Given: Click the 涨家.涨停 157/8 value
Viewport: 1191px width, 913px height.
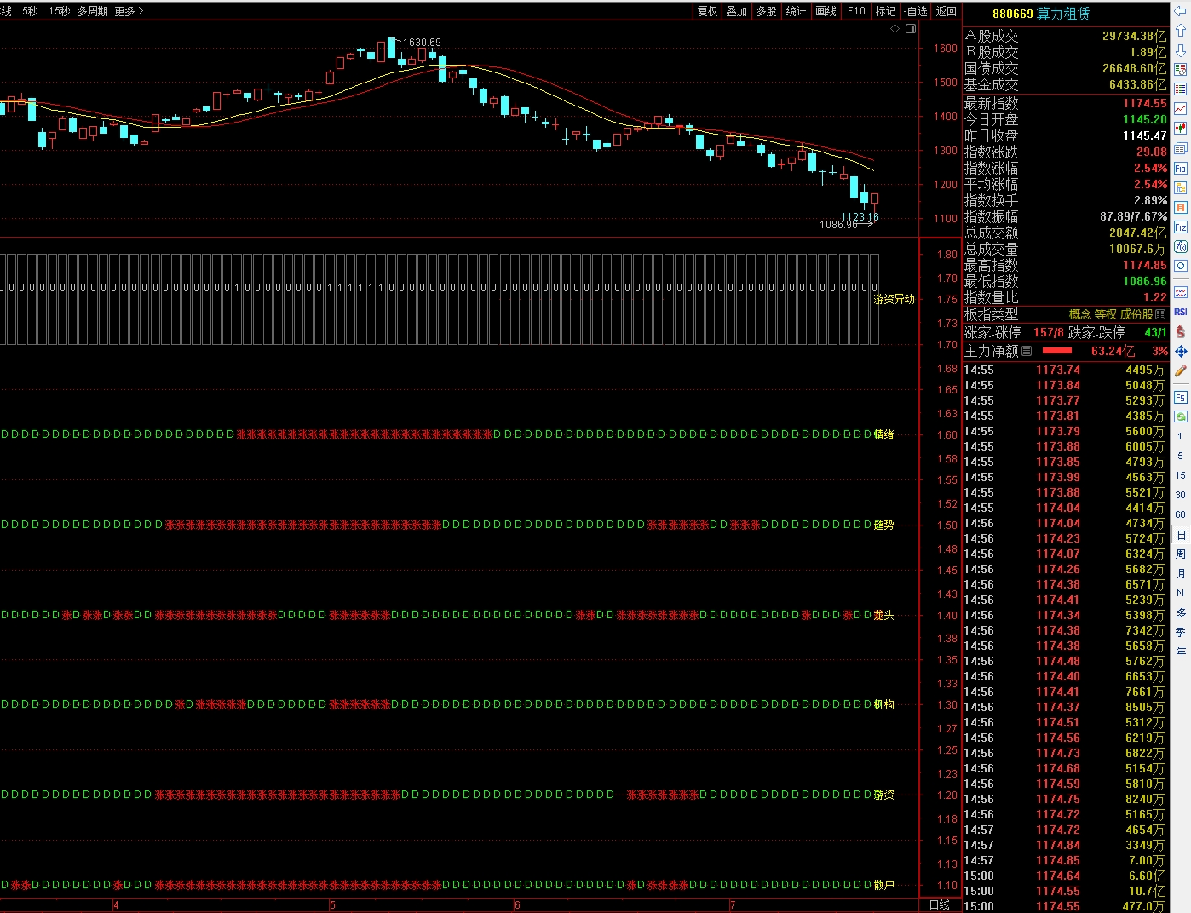Looking at the screenshot, I should click(1049, 332).
